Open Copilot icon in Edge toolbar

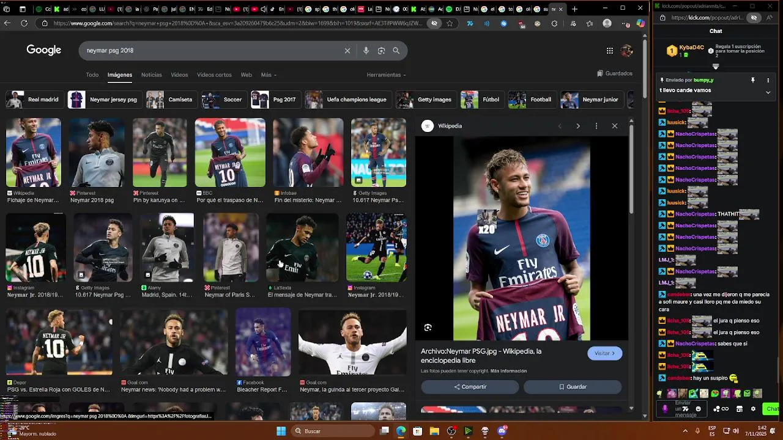point(640,23)
